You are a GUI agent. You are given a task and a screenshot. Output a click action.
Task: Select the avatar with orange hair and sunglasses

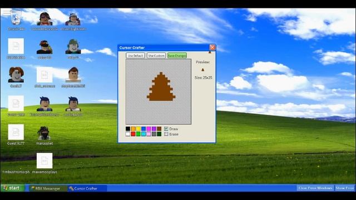(44, 47)
